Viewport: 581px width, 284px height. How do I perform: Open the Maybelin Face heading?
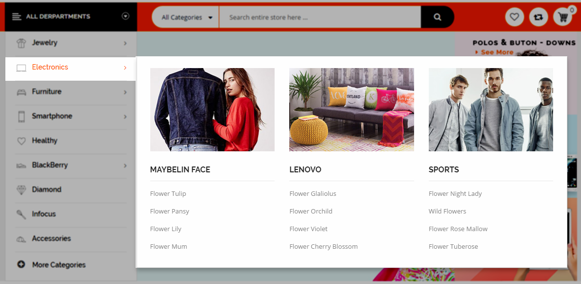coord(180,170)
